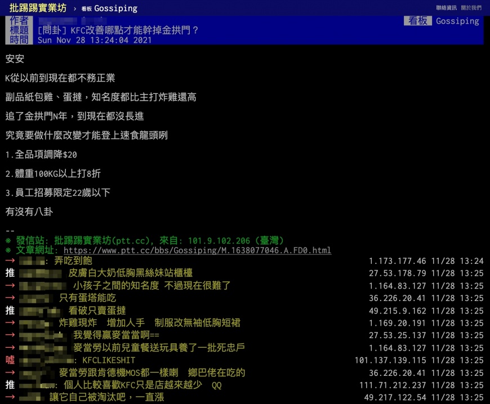Select the comment 麥當勞以前兒童餐送玩具
This screenshot has width=490, height=404.
(x=159, y=348)
